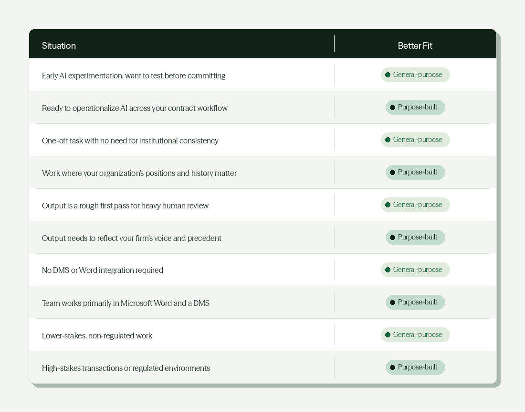The image size is (525, 412).
Task: Select 'Ready to operationalize AI across your contract workflow'
Action: tap(135, 108)
